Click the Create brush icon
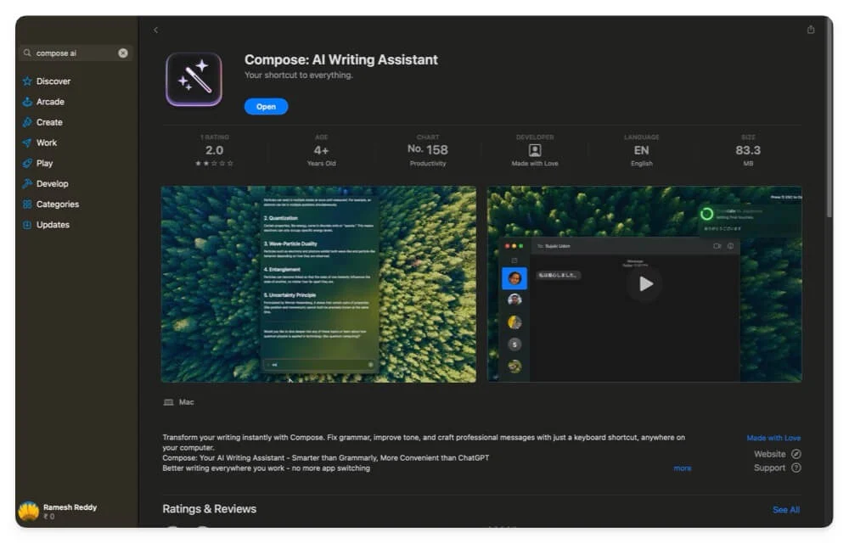The width and height of the screenshot is (849, 543). click(27, 122)
